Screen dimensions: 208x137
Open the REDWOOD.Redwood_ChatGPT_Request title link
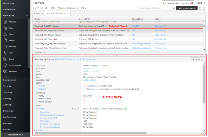click(75, 59)
